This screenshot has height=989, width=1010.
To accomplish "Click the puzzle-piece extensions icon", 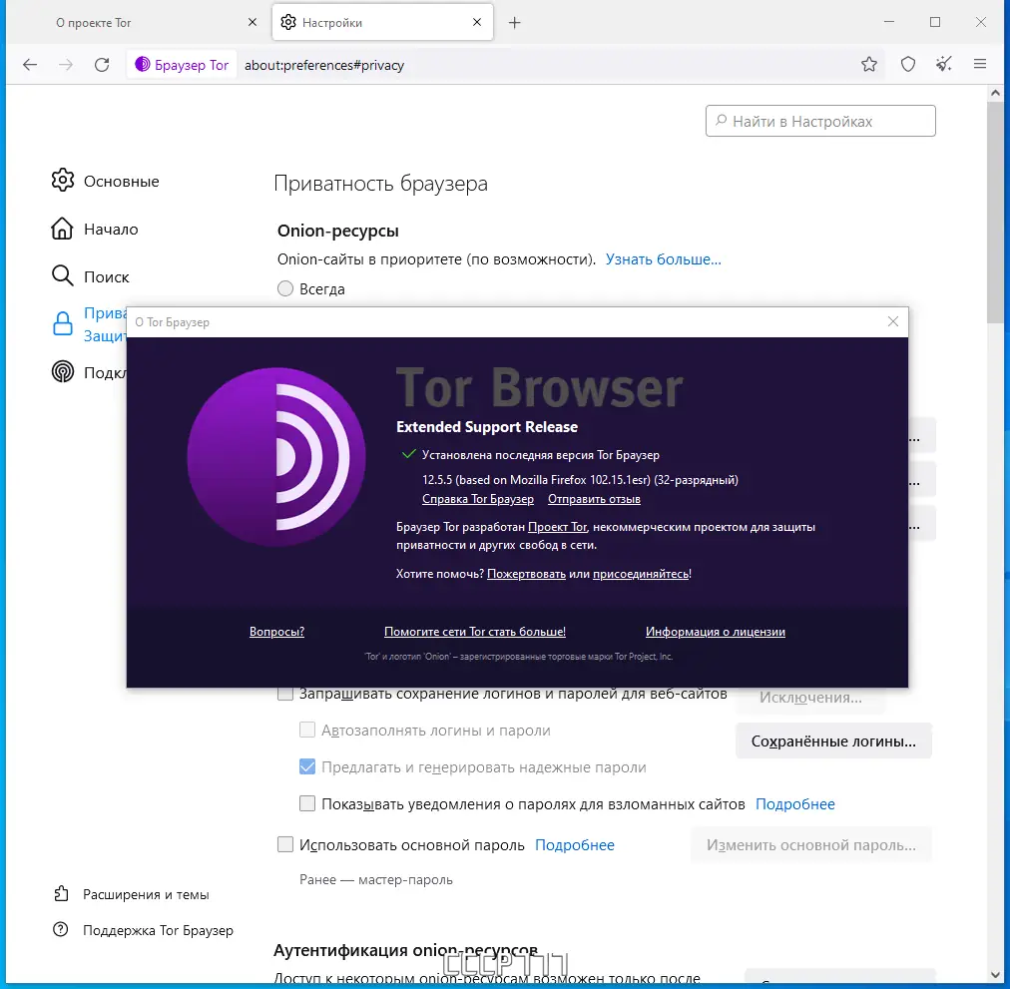I will pos(61,893).
